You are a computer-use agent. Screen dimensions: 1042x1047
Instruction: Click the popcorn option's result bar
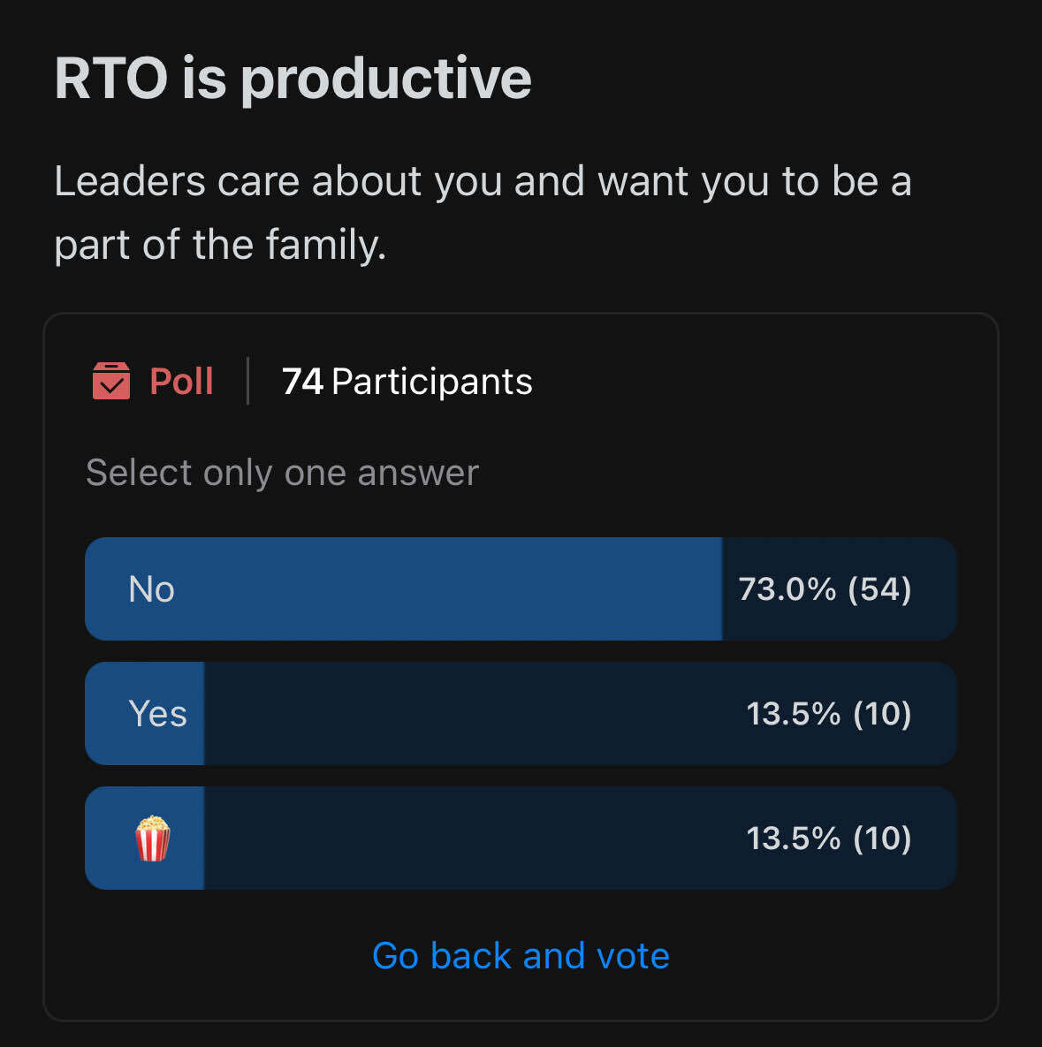pyautogui.click(x=521, y=838)
